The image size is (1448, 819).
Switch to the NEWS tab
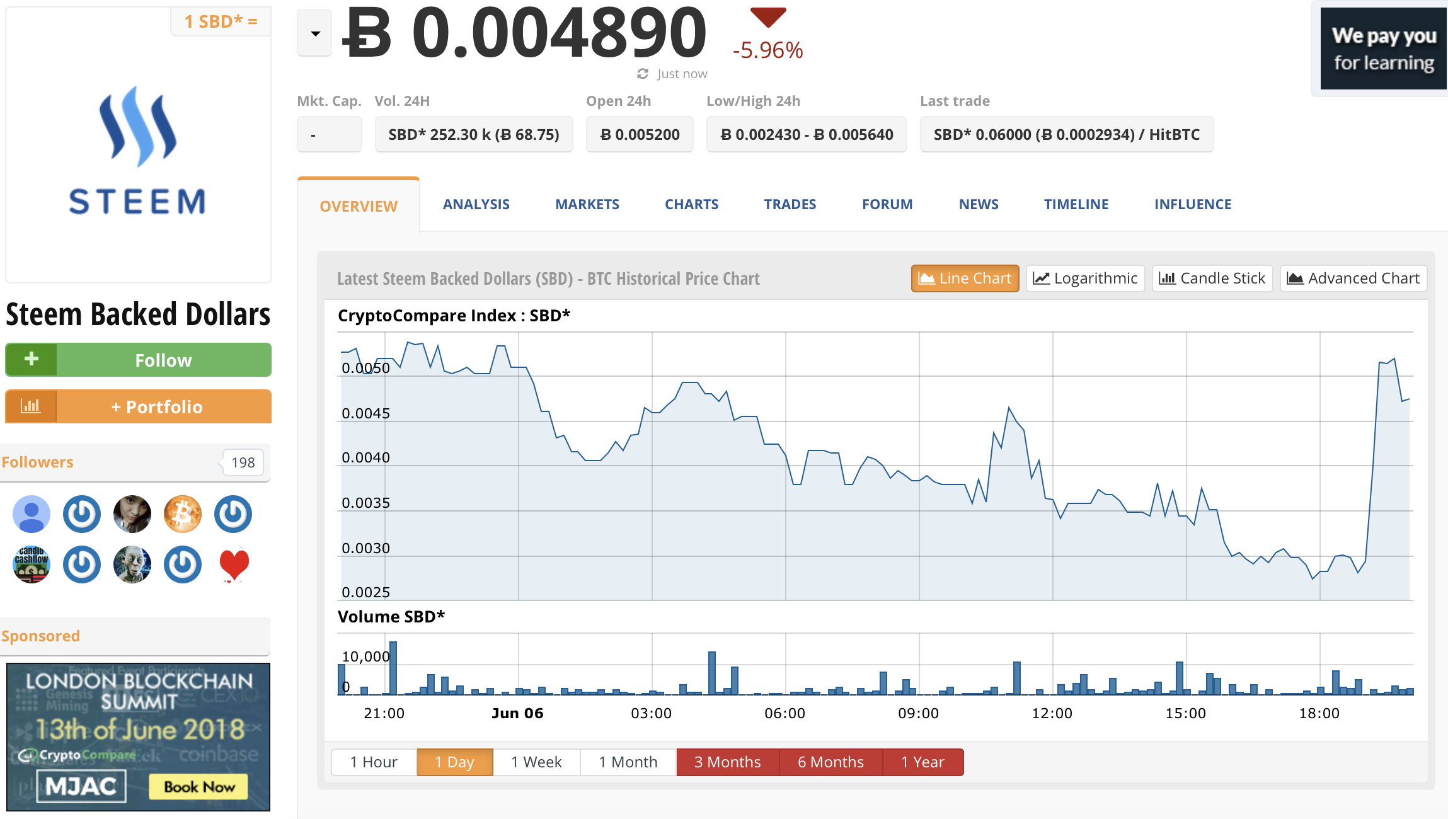tap(979, 204)
